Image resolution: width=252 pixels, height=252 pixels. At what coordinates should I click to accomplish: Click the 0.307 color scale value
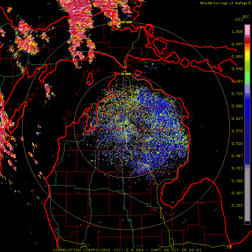pos(237,193)
